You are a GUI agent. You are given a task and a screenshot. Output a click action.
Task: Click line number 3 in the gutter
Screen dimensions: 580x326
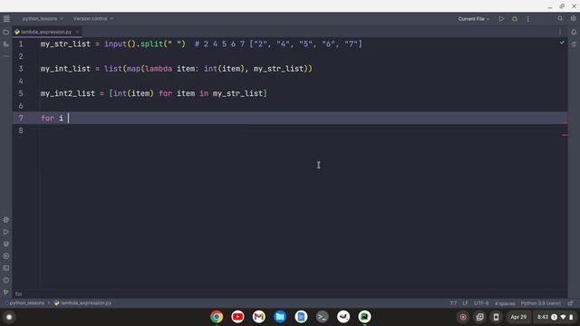click(x=21, y=69)
